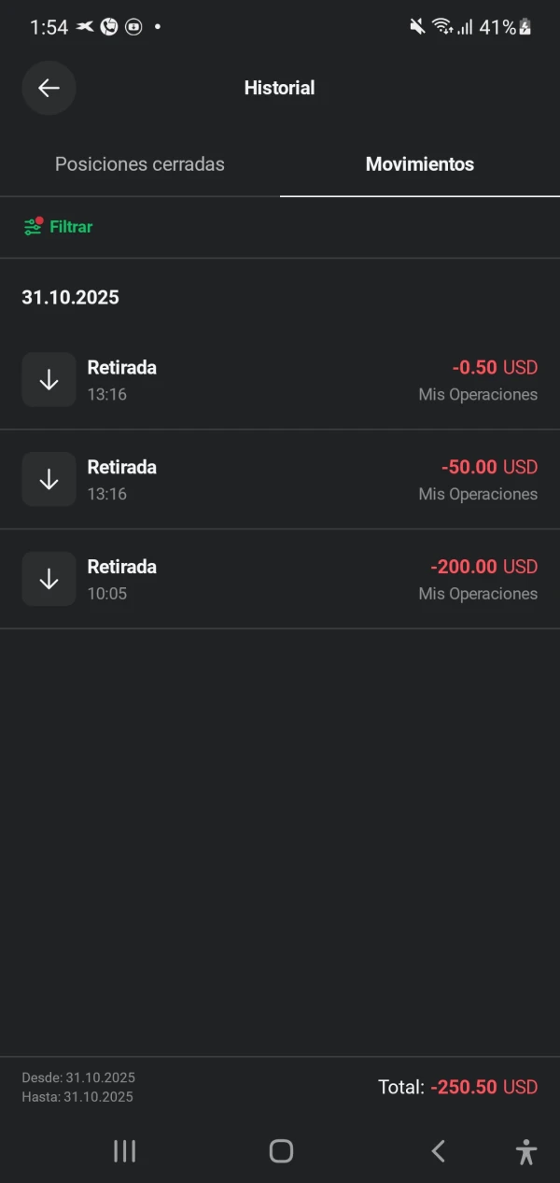
Task: Switch to Posiciones cerradas tab
Action: tap(140, 164)
